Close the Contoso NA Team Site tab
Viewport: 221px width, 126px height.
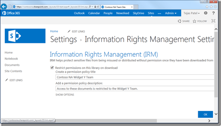(x=132, y=7)
